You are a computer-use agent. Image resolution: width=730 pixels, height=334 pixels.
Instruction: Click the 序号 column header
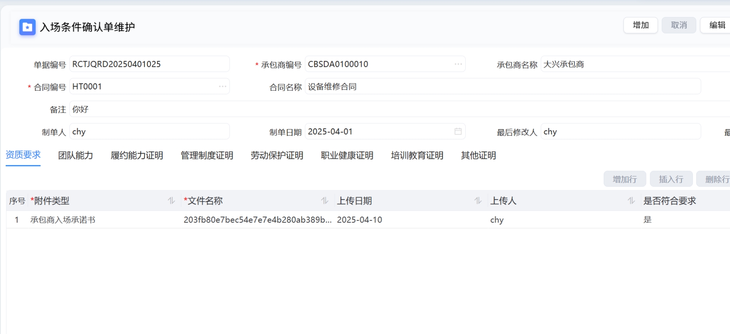pyautogui.click(x=17, y=201)
